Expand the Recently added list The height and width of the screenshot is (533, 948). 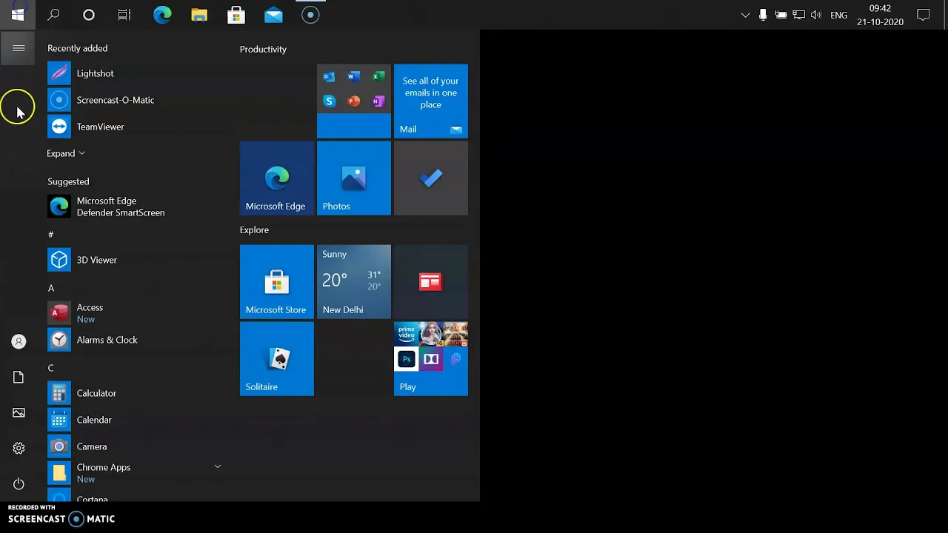66,153
